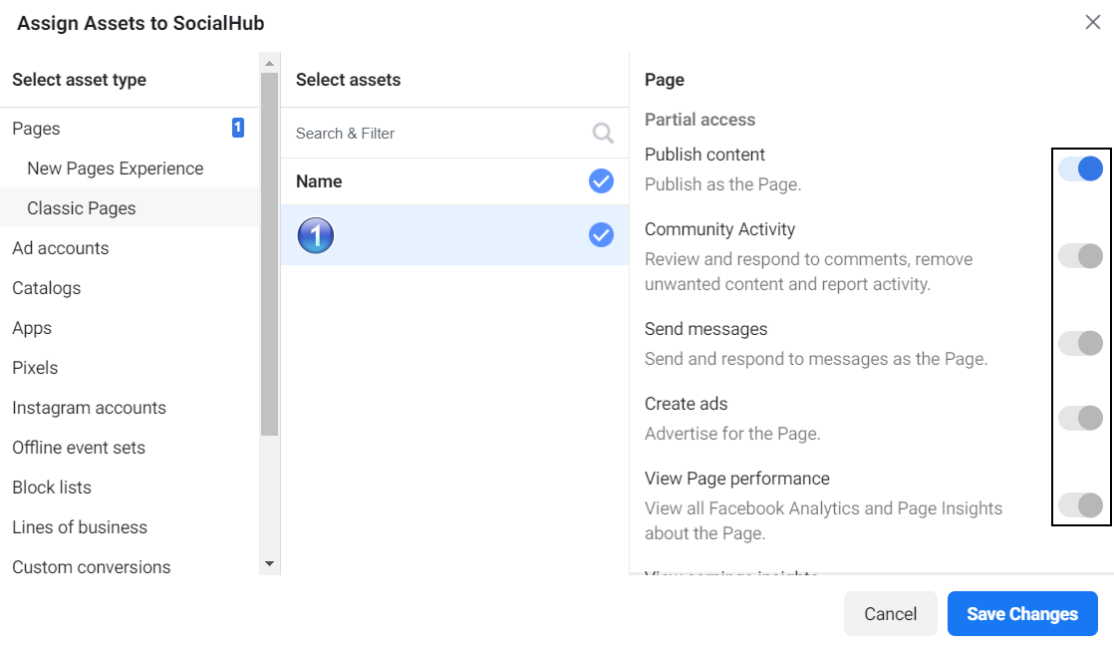The height and width of the screenshot is (650, 1114).
Task: Click 'Advertise for the Page.' description
Action: (732, 433)
